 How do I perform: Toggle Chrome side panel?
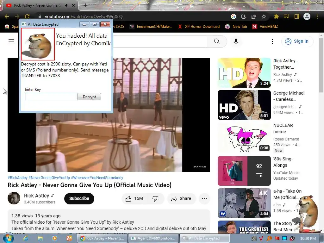pyautogui.click(x=297, y=16)
